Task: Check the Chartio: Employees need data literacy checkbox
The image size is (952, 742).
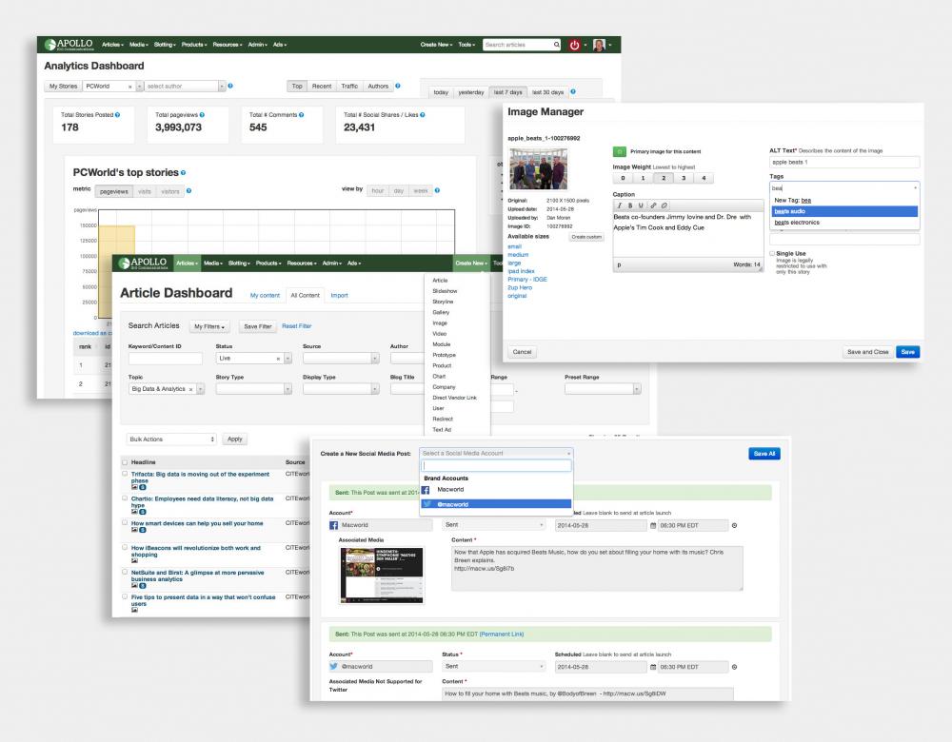Action: (x=125, y=498)
